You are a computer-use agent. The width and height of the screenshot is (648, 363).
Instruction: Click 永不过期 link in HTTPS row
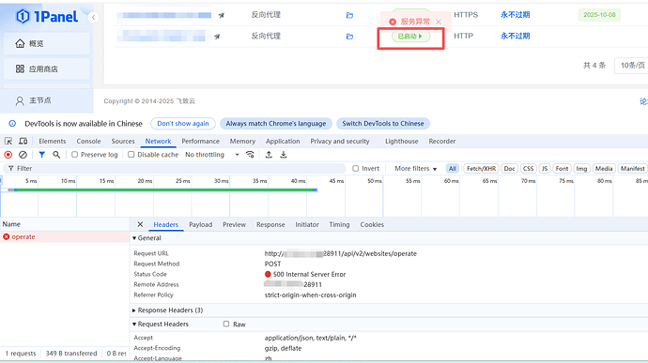coord(516,15)
